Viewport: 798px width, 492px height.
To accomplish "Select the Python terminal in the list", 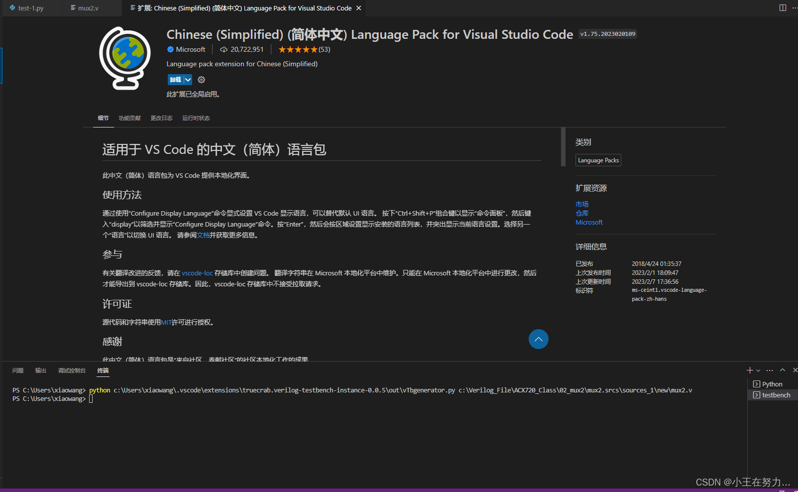I will point(773,384).
